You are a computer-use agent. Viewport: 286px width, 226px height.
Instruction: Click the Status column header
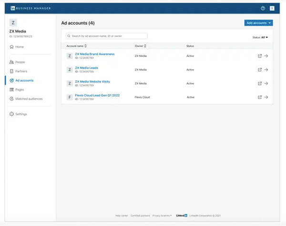click(190, 46)
